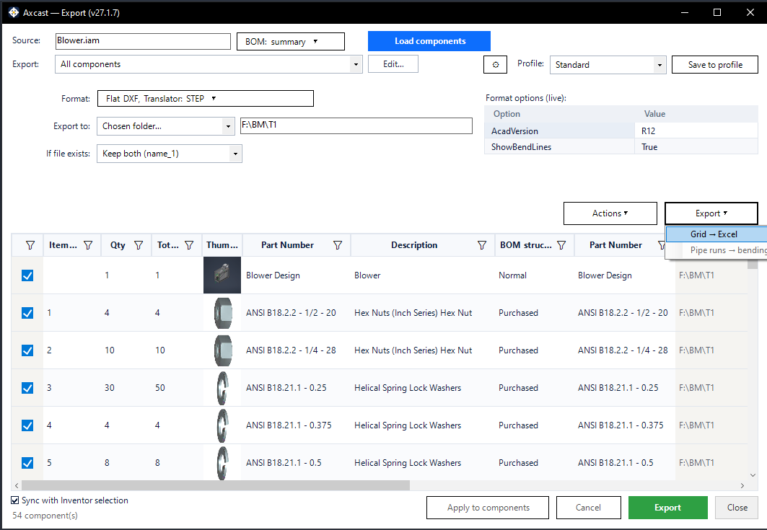Screen dimensions: 767x530
Task: Click washer thumbnail for ANSI B18.21.1 - 0.25
Action: (222, 388)
